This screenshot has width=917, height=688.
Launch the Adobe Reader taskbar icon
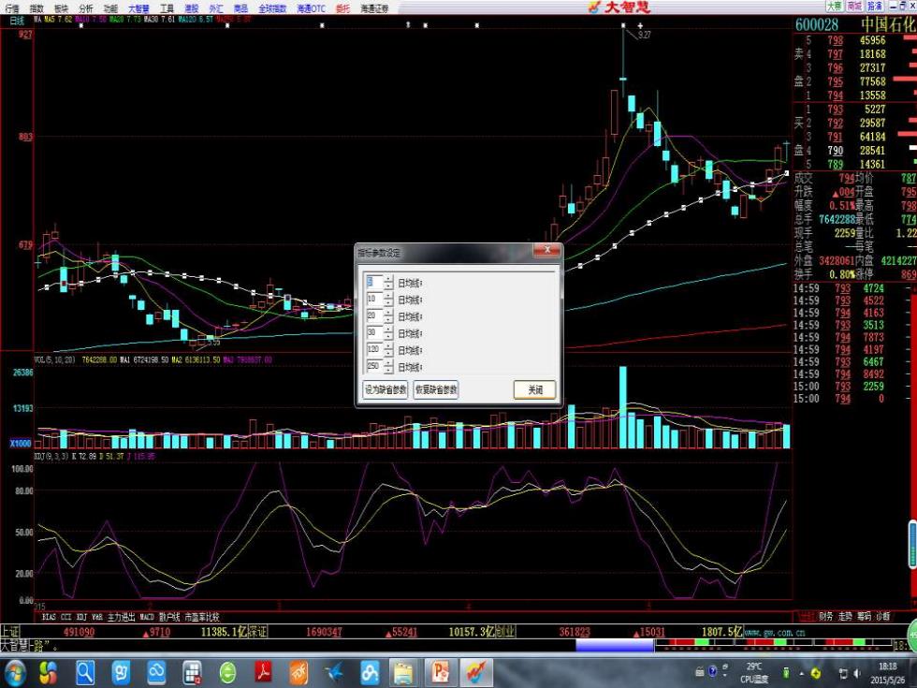tap(263, 673)
